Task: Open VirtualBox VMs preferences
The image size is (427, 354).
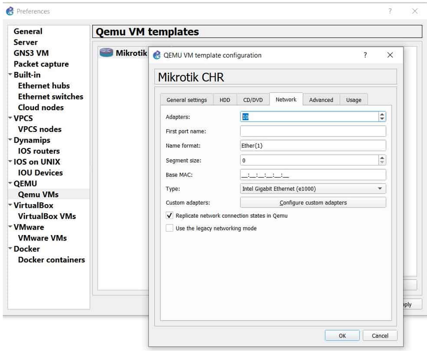Action: click(47, 216)
